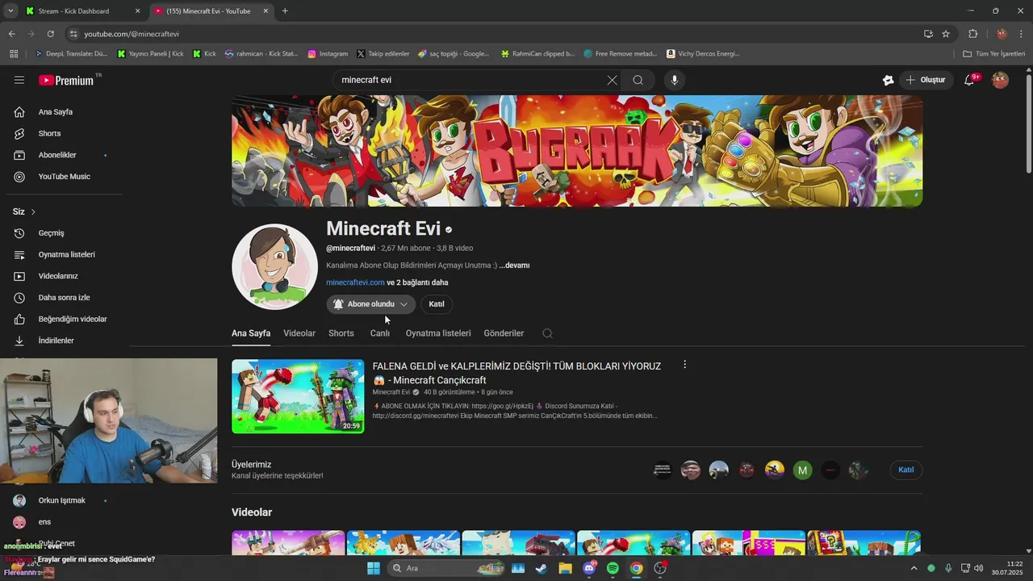Open Spotify from the taskbar

(x=613, y=568)
